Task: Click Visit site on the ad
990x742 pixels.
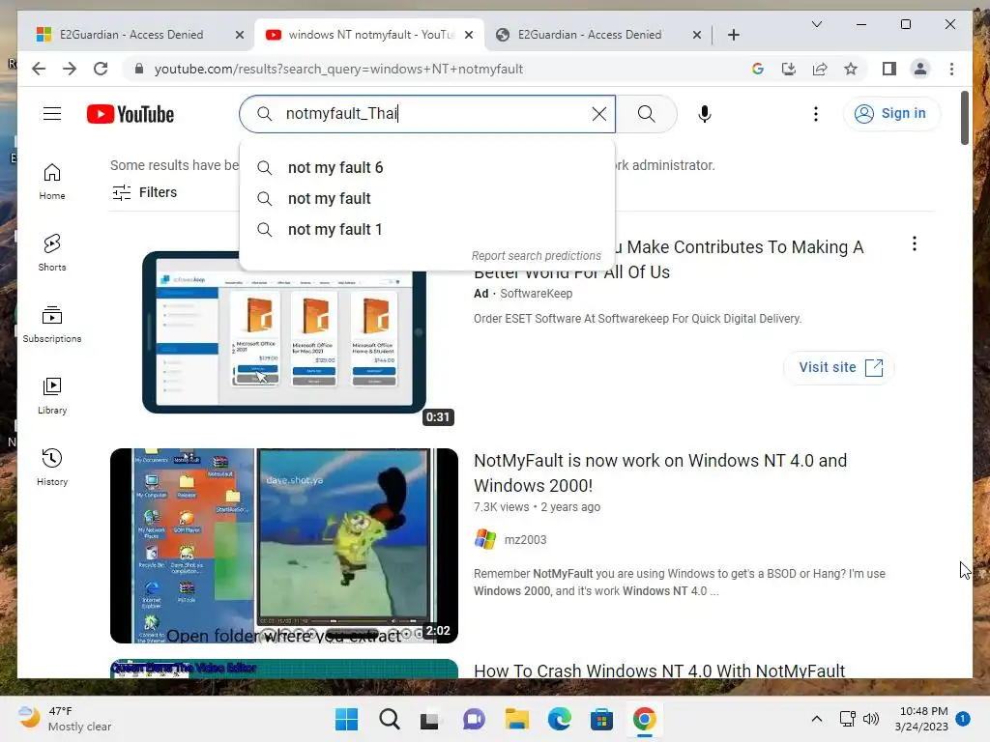Action: click(x=839, y=367)
